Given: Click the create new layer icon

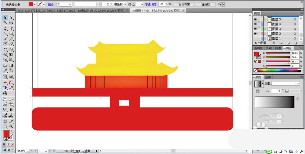Looking at the screenshot, I should [x=288, y=43].
